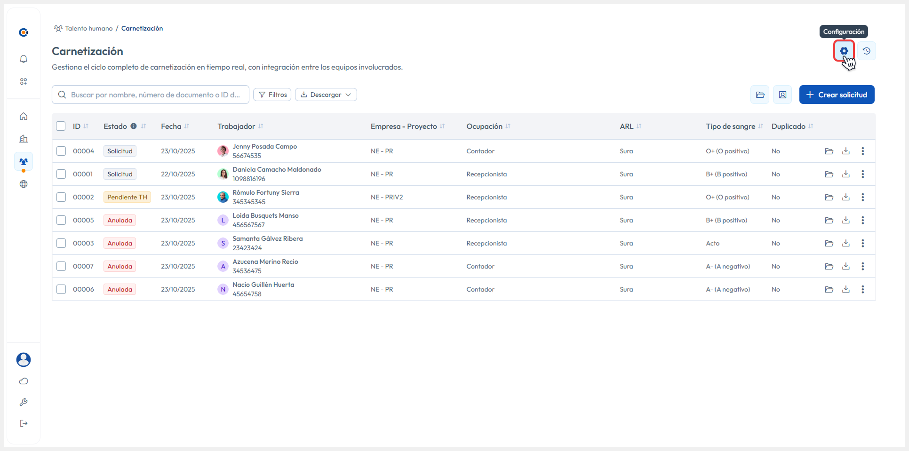Click the globe icon in the sidebar
Viewport: 909px width, 451px height.
(x=23, y=184)
